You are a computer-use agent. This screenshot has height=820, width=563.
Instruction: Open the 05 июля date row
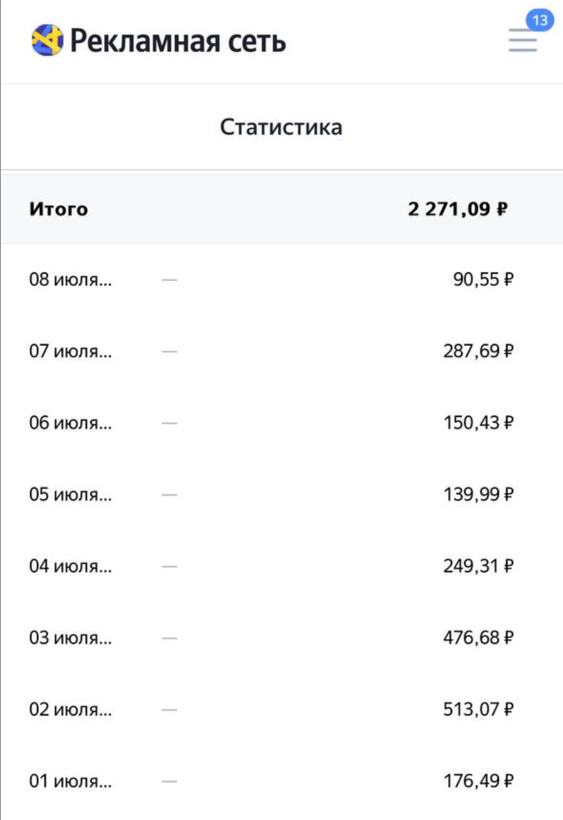[281, 494]
